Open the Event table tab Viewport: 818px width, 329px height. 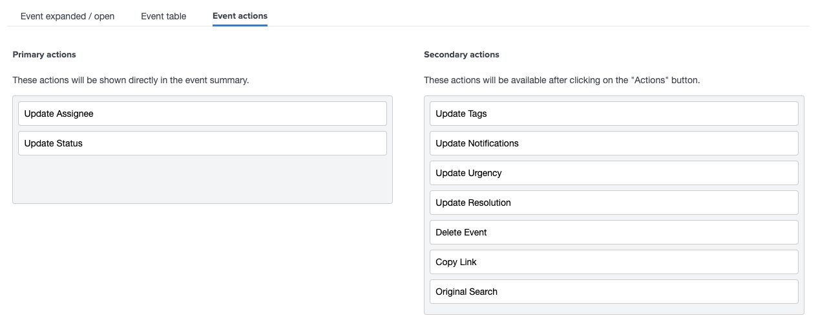tap(163, 16)
